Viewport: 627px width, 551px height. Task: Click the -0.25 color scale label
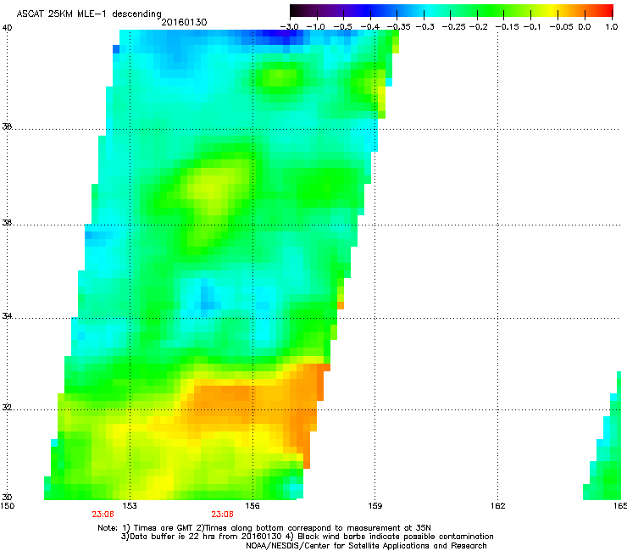[x=453, y=27]
